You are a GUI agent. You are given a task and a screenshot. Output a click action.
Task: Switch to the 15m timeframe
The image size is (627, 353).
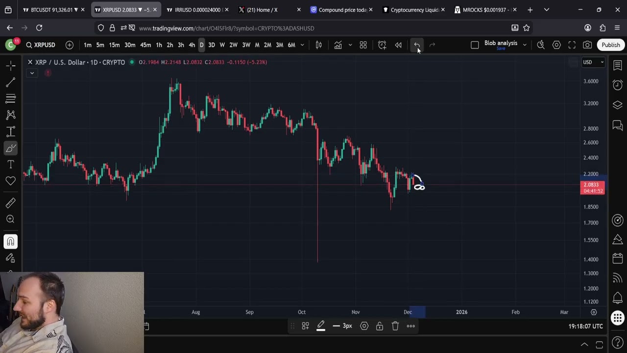114,45
